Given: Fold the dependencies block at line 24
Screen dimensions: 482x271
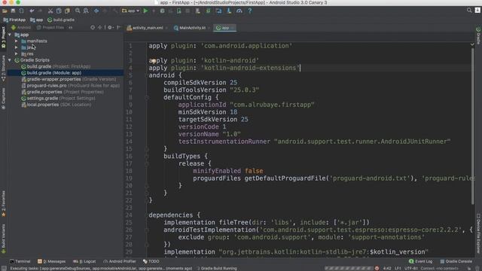Looking at the screenshot, I should pos(147,215).
